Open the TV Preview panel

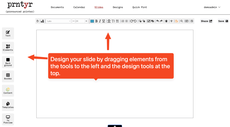8,119
